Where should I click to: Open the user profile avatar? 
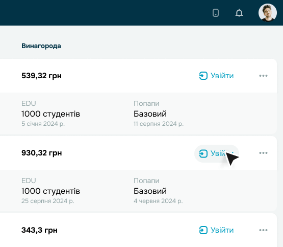click(268, 13)
